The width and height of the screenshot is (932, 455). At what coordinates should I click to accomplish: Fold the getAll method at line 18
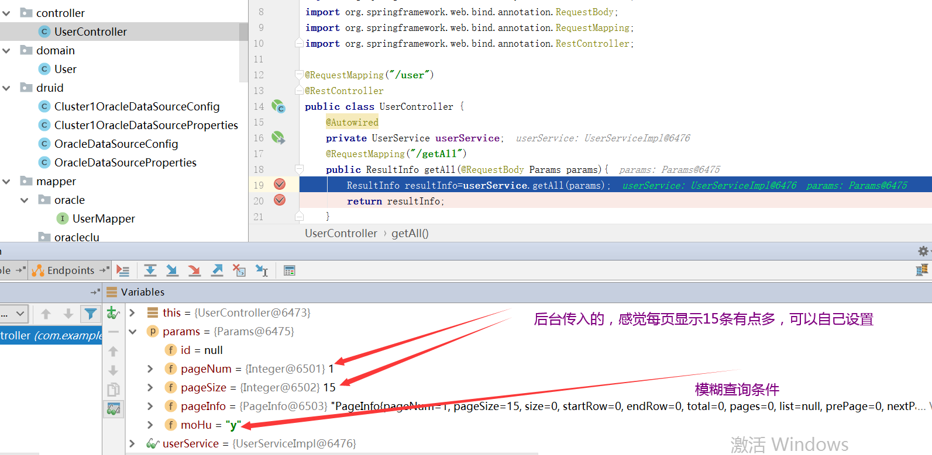tap(299, 169)
